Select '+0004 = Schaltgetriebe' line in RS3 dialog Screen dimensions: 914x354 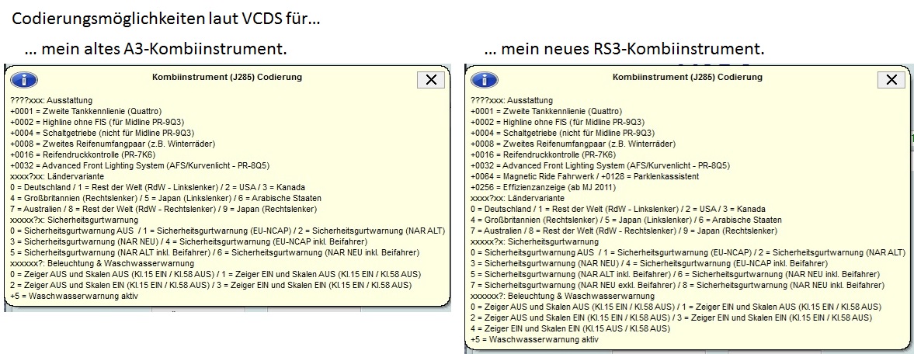pos(562,133)
